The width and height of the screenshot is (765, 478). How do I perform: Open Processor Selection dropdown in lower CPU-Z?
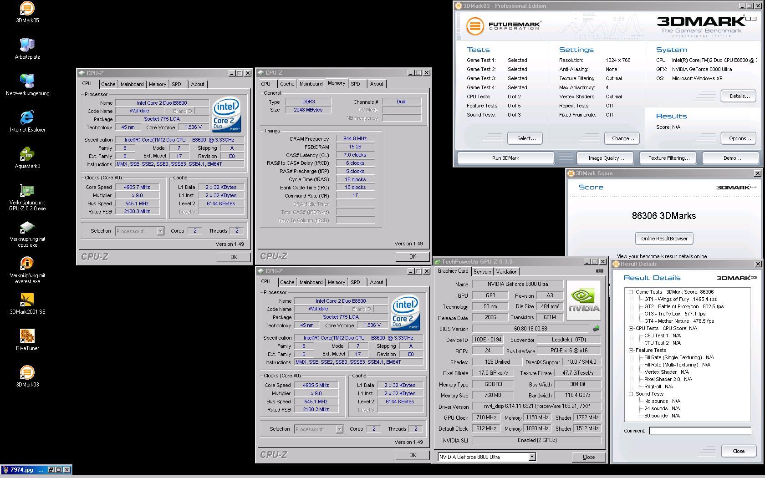click(x=339, y=429)
